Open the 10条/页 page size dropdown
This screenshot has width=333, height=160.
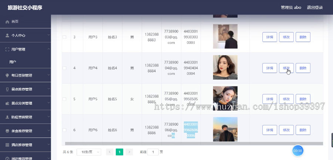coord(89,152)
